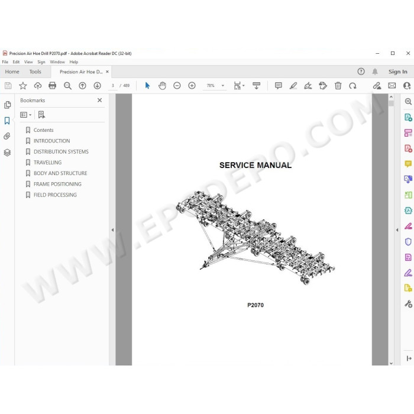Viewport: 414px width, 414px height.
Task: Open the Sign menu
Action: pyautogui.click(x=41, y=62)
